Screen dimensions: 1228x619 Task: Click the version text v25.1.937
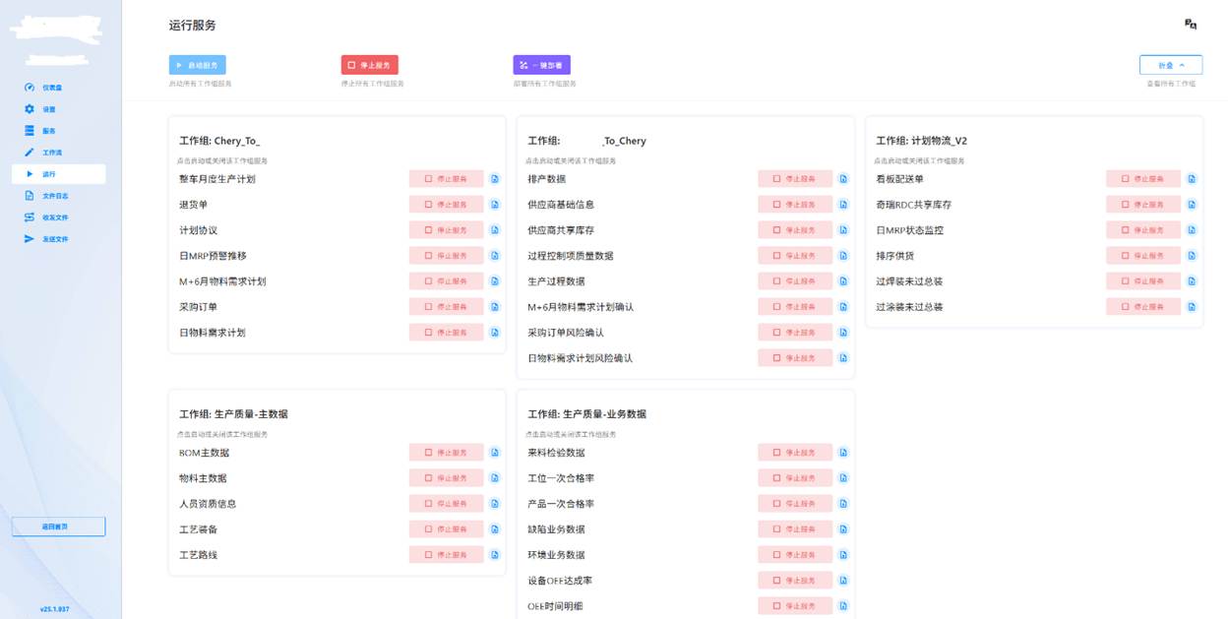tap(55, 609)
